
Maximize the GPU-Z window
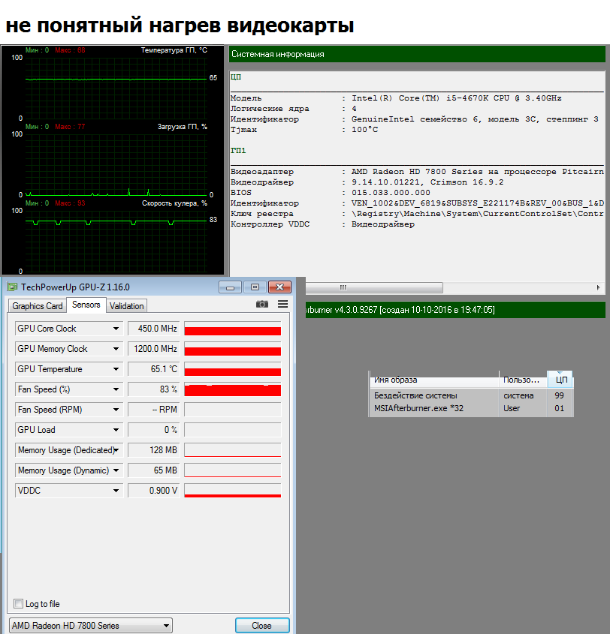pyautogui.click(x=255, y=287)
